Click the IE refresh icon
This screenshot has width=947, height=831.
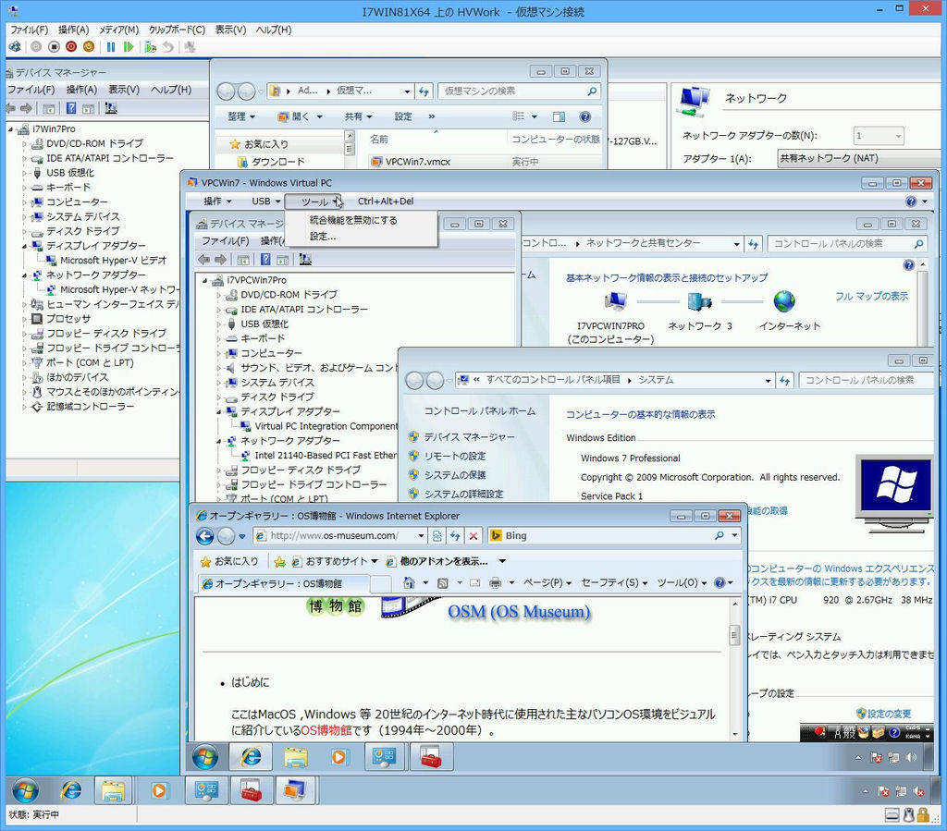pos(455,535)
